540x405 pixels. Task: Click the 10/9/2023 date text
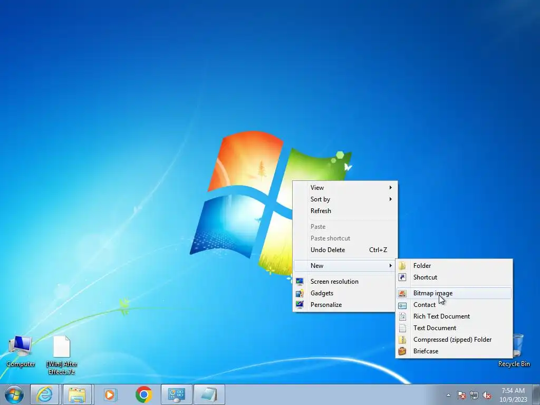pyautogui.click(x=513, y=400)
